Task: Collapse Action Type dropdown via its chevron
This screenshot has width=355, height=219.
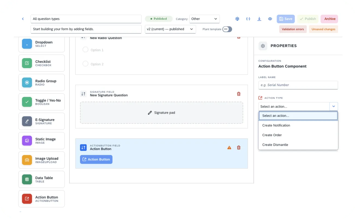Action: pyautogui.click(x=334, y=107)
